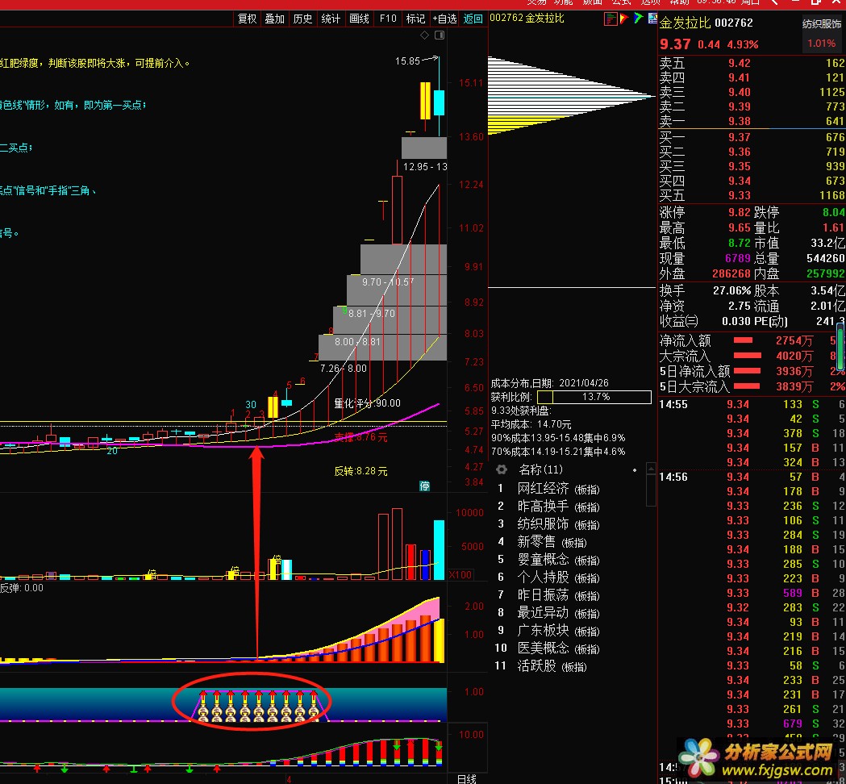Click the green-blue arrow icon in header
Screen dimensions: 846x784
point(638,19)
